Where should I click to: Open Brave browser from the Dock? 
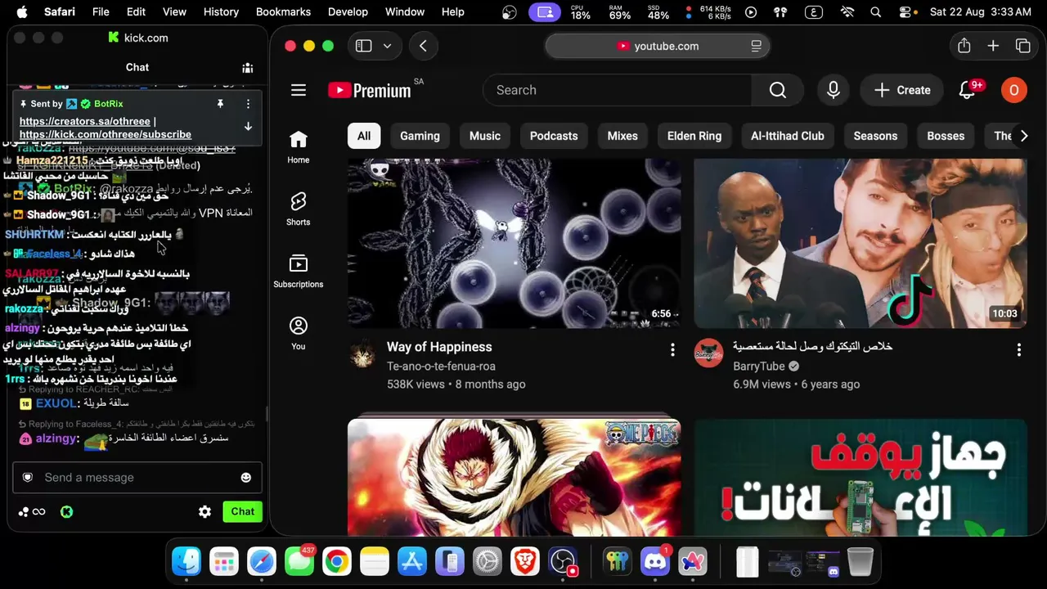coord(525,562)
